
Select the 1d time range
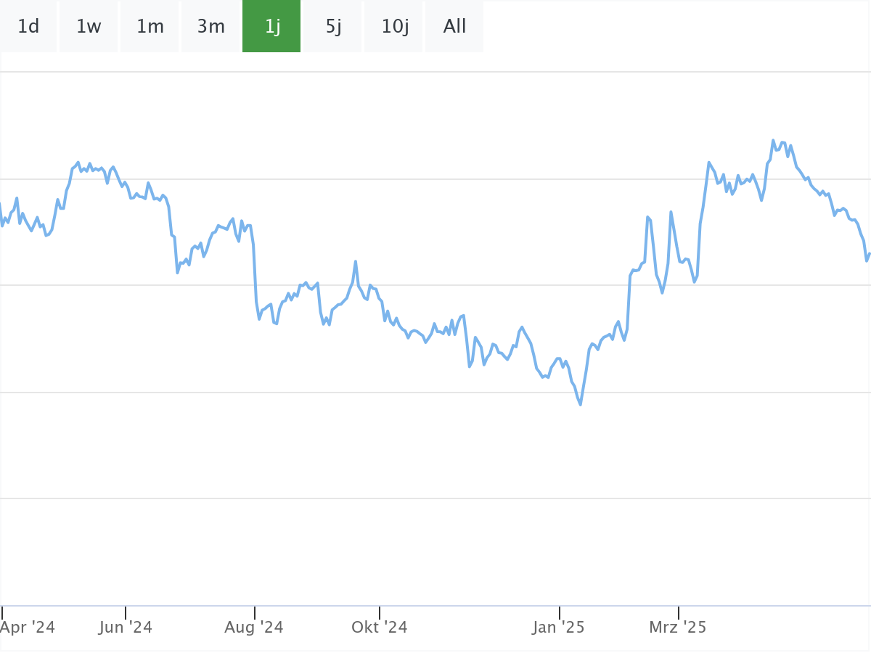pos(28,27)
